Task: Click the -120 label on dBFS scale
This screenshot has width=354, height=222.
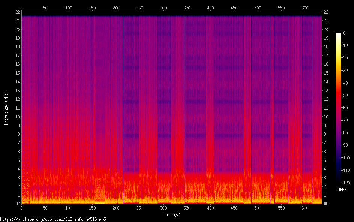Action: pos(345,183)
